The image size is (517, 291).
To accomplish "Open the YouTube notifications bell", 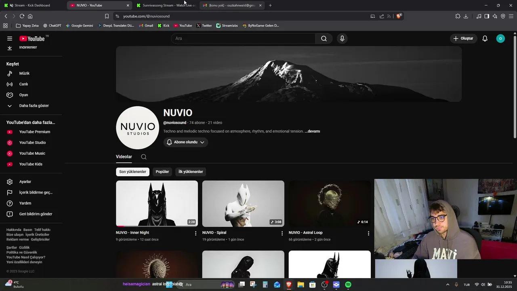I will pos(485,38).
